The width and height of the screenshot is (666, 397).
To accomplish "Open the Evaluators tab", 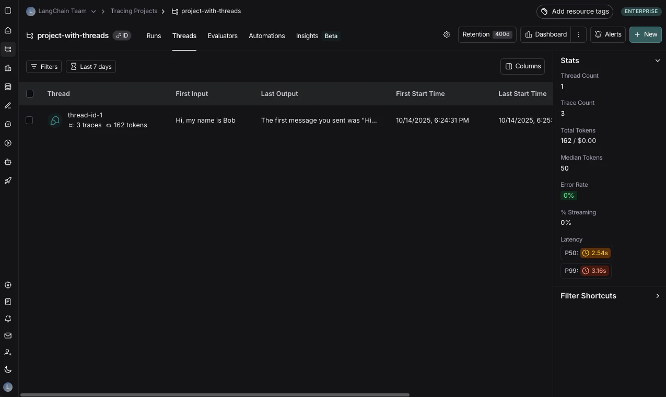I will pos(223,35).
